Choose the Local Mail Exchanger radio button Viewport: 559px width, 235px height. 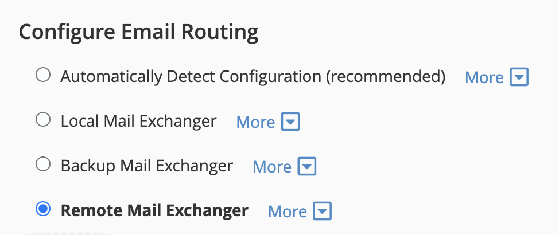[43, 120]
